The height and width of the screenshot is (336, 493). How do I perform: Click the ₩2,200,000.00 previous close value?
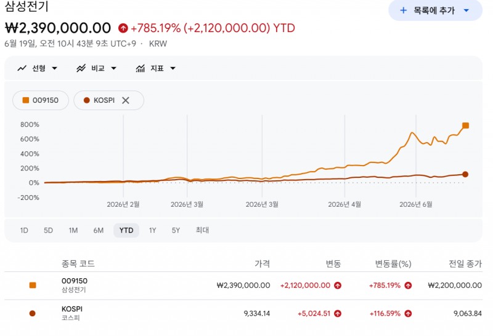(455, 286)
